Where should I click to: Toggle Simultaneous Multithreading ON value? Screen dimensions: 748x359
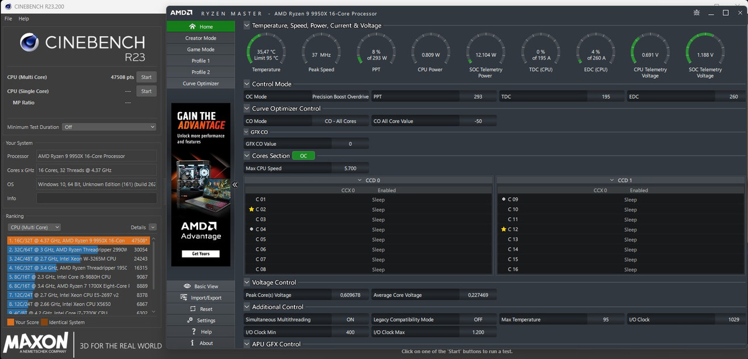pos(350,319)
